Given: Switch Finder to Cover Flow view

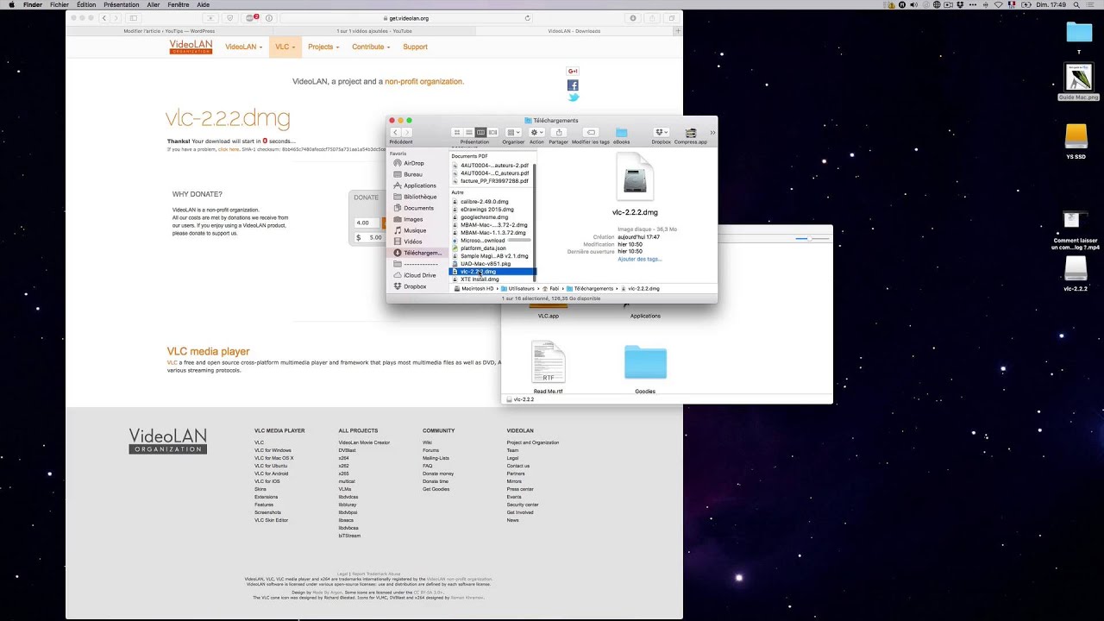Looking at the screenshot, I should tap(492, 132).
